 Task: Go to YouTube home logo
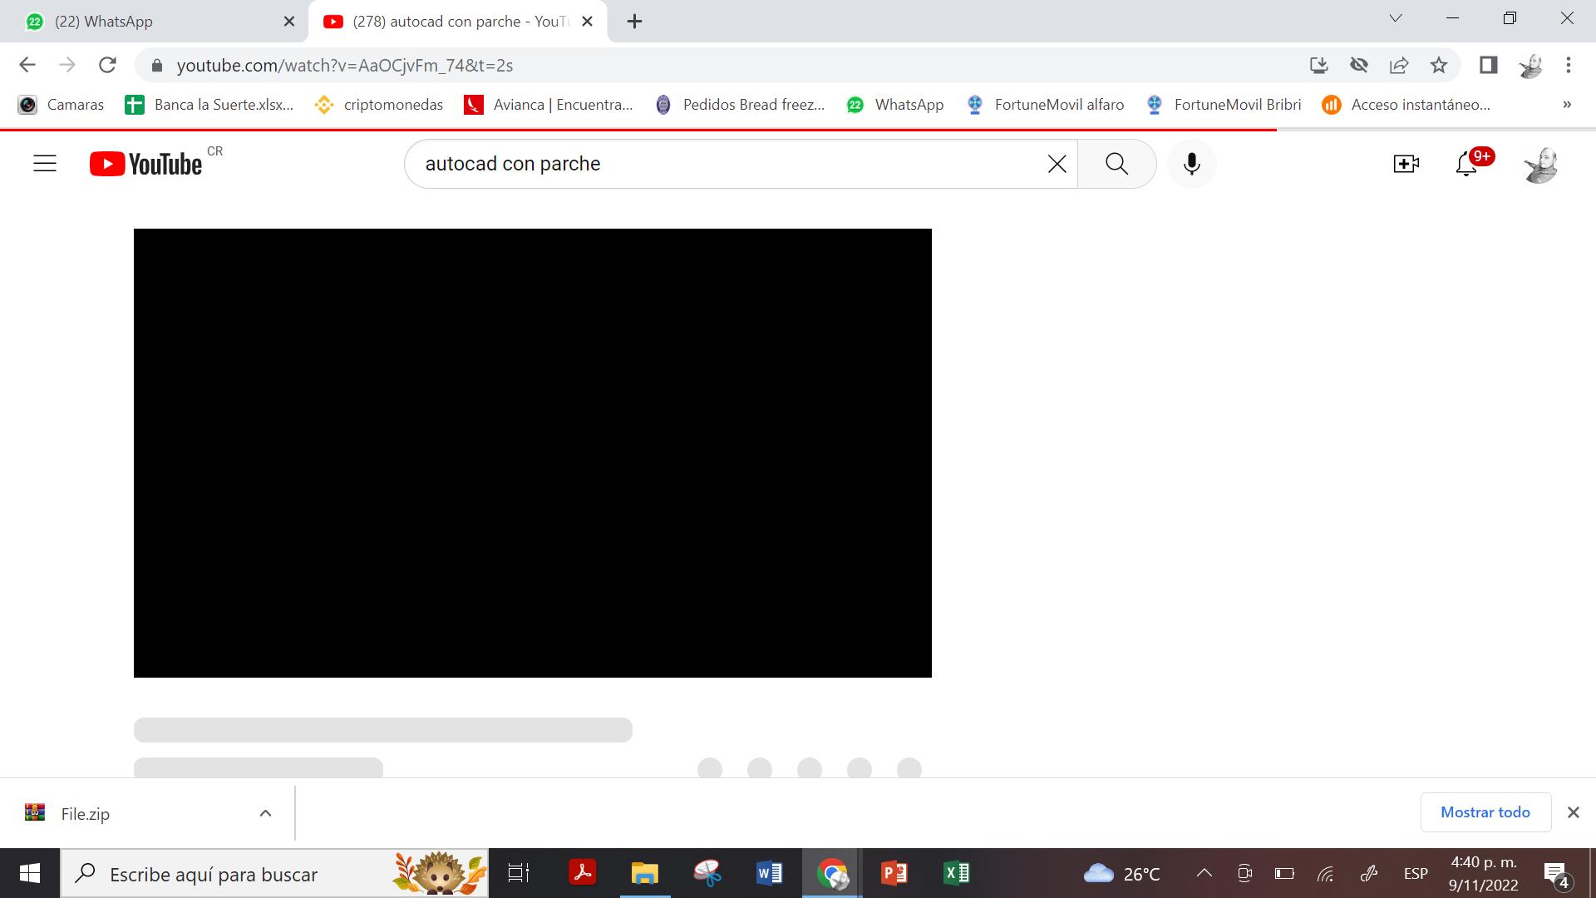(x=146, y=164)
